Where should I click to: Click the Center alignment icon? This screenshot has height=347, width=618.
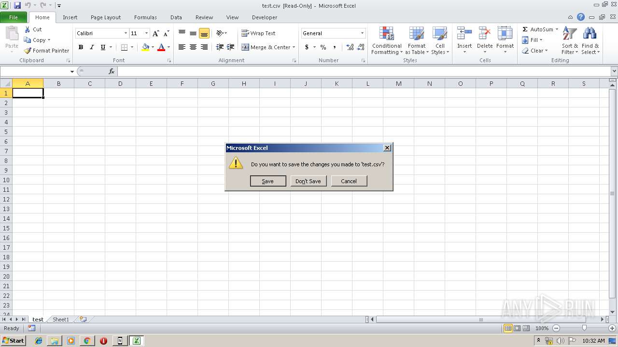pyautogui.click(x=193, y=47)
